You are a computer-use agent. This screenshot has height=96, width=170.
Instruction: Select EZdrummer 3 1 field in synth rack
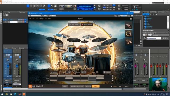click(x=154, y=38)
